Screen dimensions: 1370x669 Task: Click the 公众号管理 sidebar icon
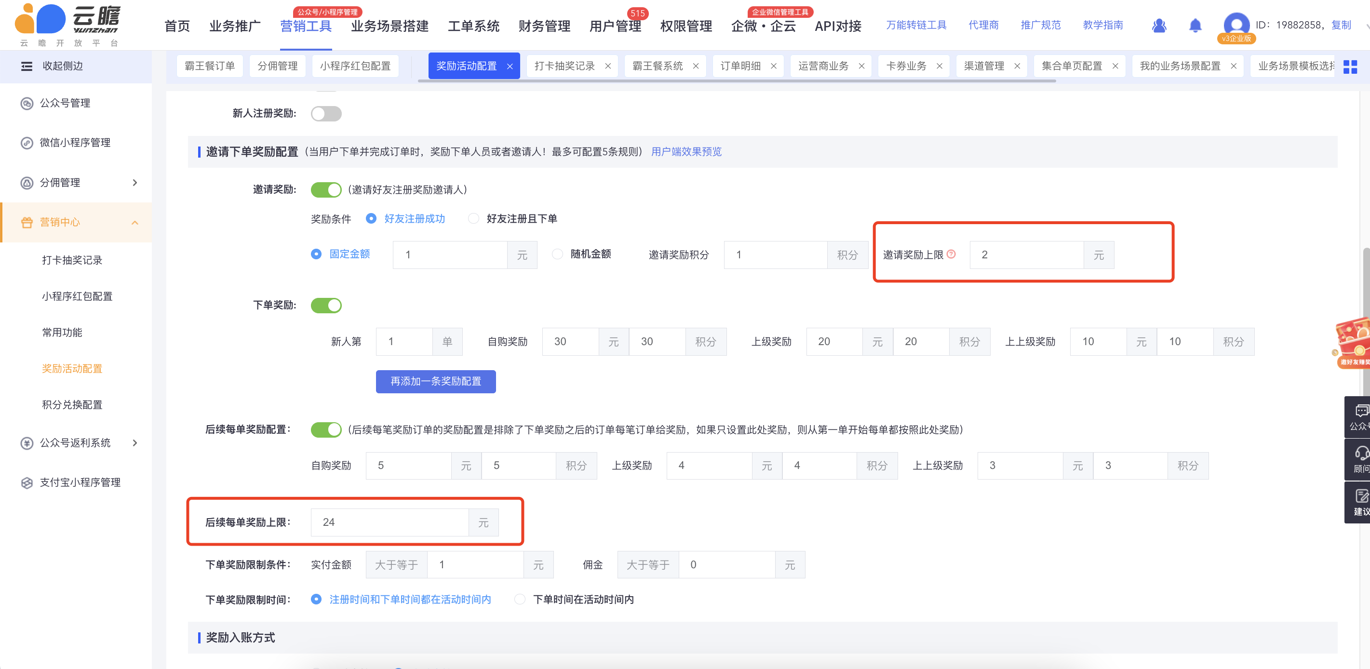click(27, 103)
